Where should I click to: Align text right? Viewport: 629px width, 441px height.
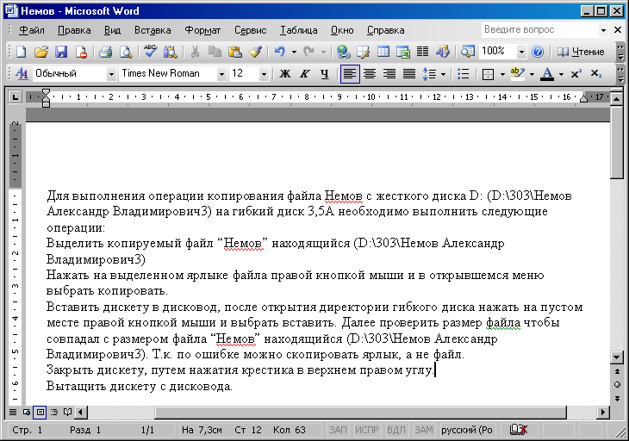pos(389,74)
